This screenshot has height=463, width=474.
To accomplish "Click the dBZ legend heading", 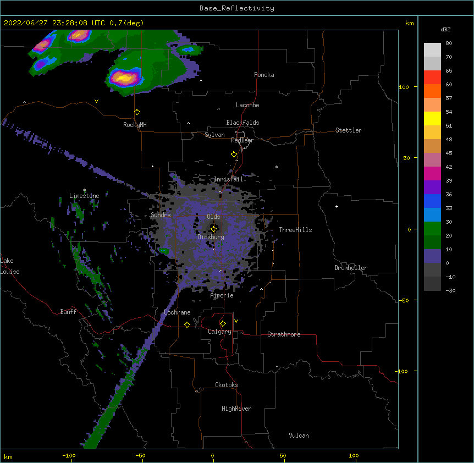I will 445,29.
